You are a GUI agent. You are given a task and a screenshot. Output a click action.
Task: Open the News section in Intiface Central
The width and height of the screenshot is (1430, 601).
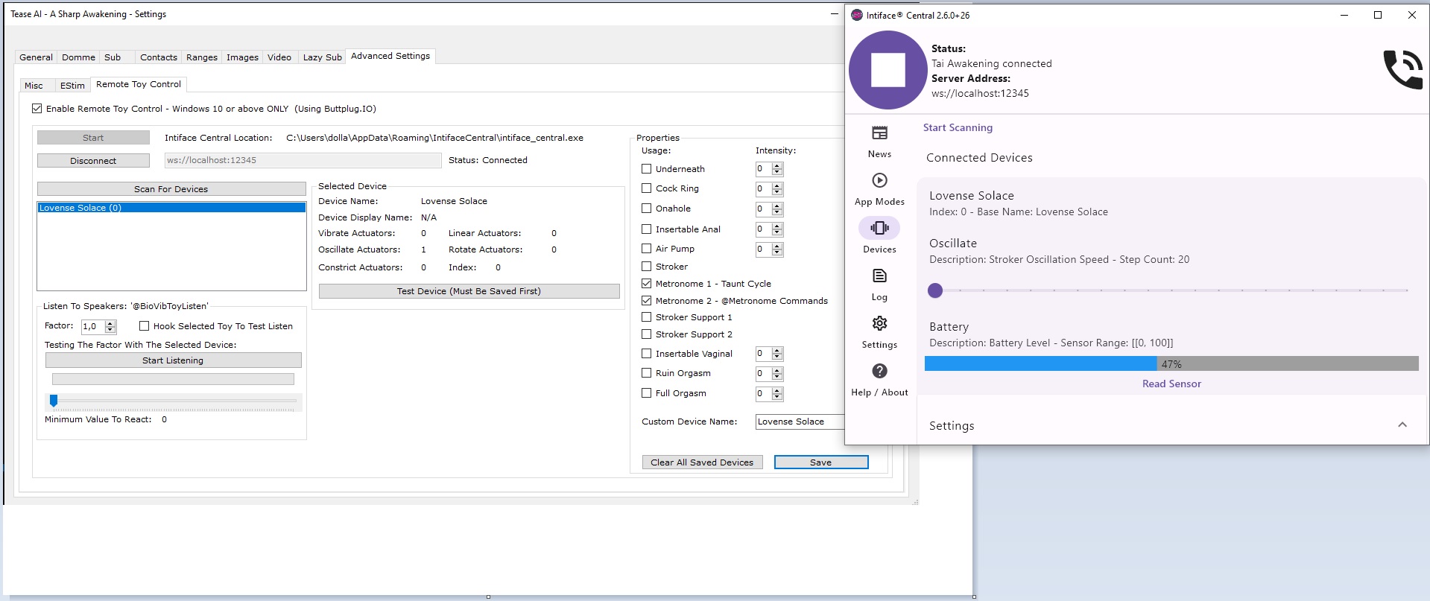coord(879,141)
